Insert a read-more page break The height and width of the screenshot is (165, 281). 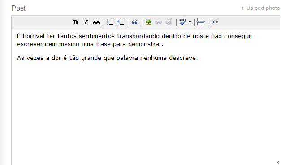pos(201,22)
